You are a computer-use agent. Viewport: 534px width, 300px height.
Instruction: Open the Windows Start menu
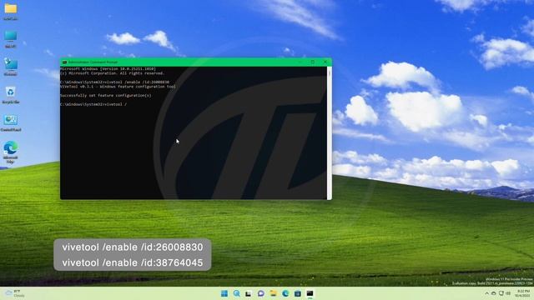point(224,293)
